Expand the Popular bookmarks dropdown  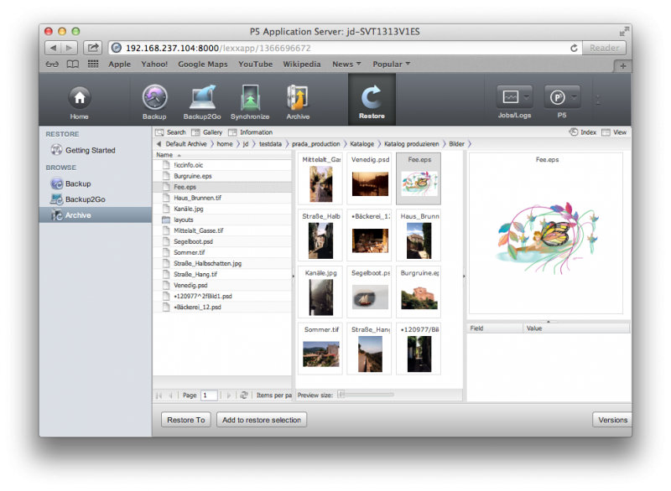(x=391, y=65)
